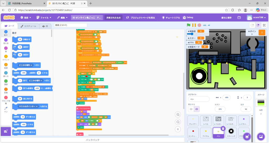Hide the sprite using the crossed-eye icon
Screen dimensions: 269x143
point(197,109)
